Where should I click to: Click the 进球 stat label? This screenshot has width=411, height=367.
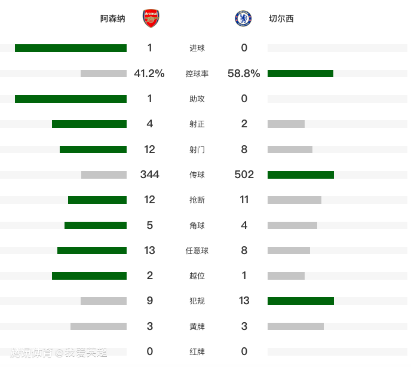click(197, 48)
